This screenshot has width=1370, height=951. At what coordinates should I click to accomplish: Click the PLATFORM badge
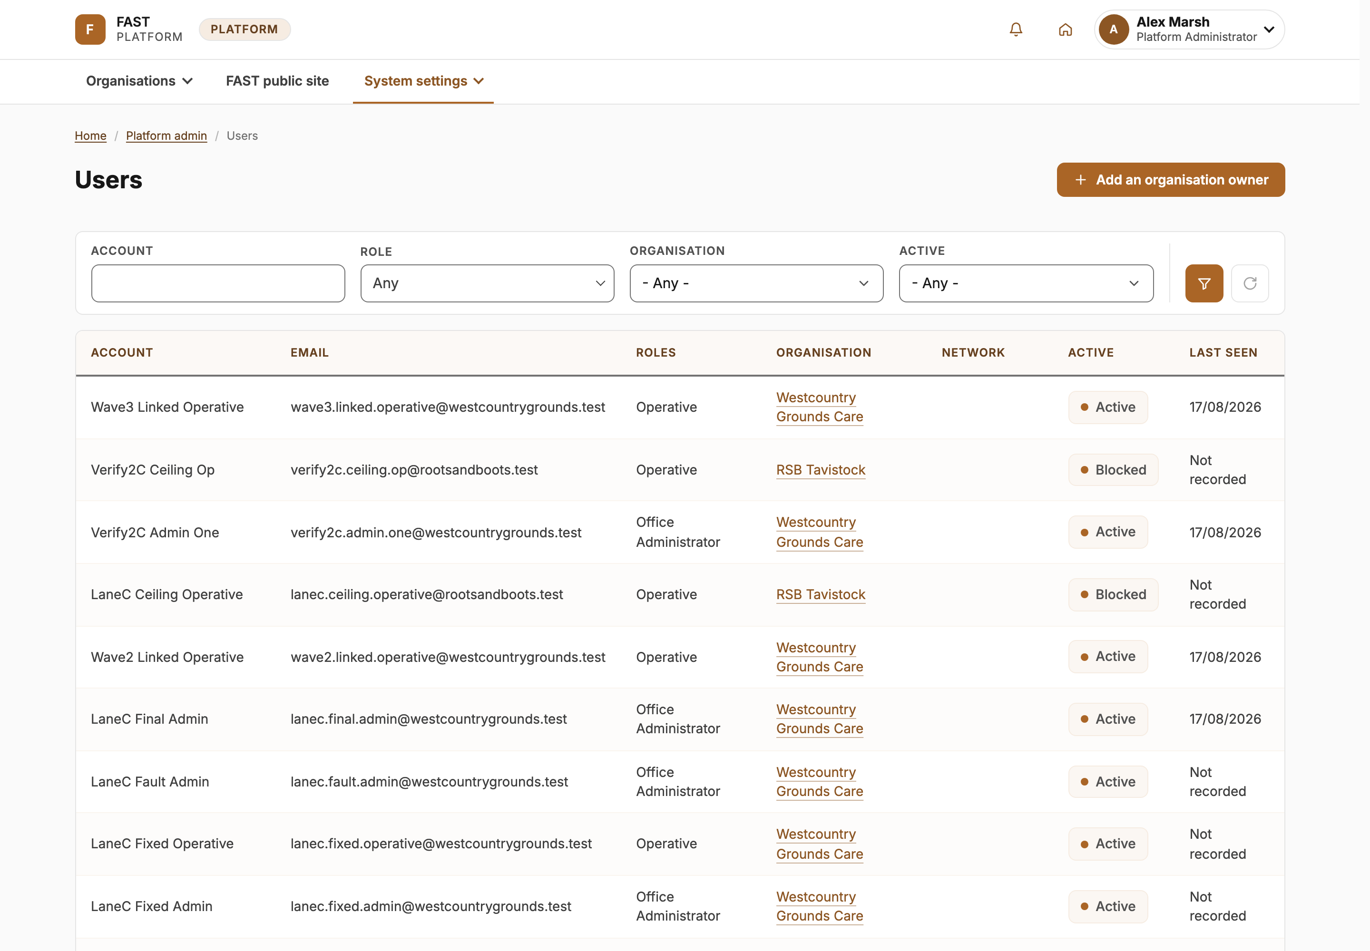pos(245,29)
